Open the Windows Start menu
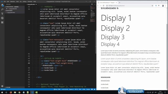This screenshot has height=94, width=168. point(2,92)
